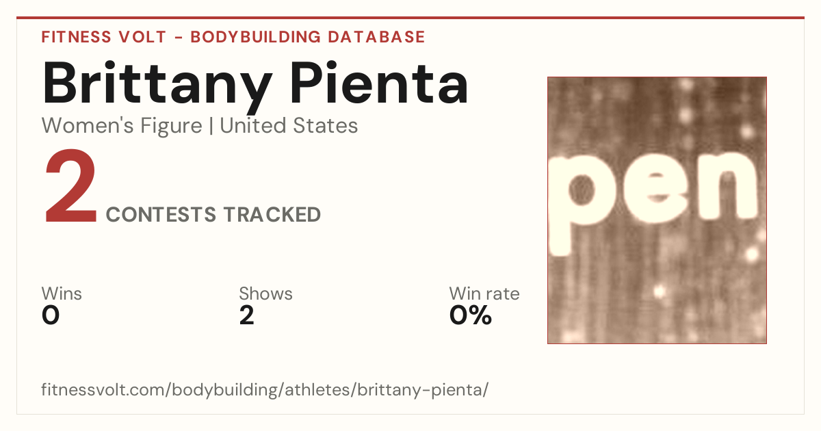Click the Shows stat label
The image size is (821, 431).
click(265, 294)
